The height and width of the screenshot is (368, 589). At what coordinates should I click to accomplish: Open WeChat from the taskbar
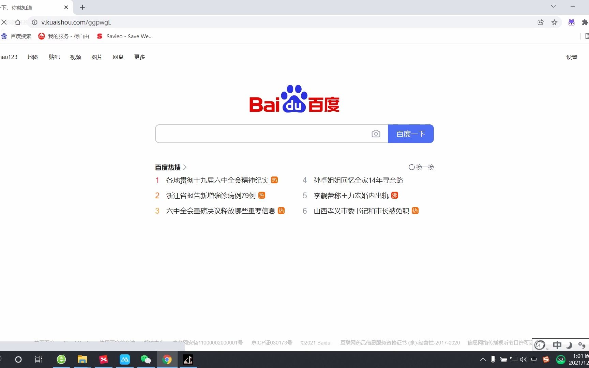(146, 359)
